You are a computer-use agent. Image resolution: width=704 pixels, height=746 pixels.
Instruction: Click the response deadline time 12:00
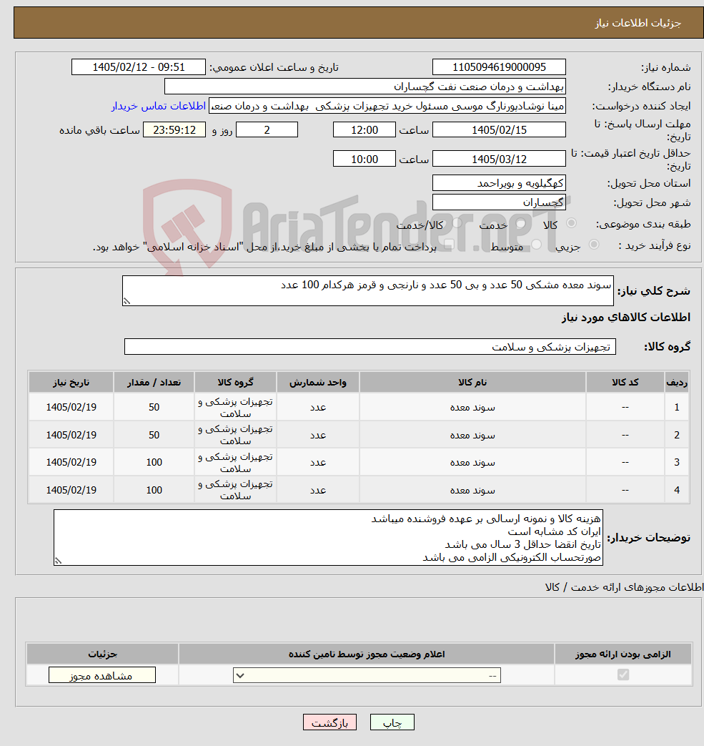click(364, 130)
